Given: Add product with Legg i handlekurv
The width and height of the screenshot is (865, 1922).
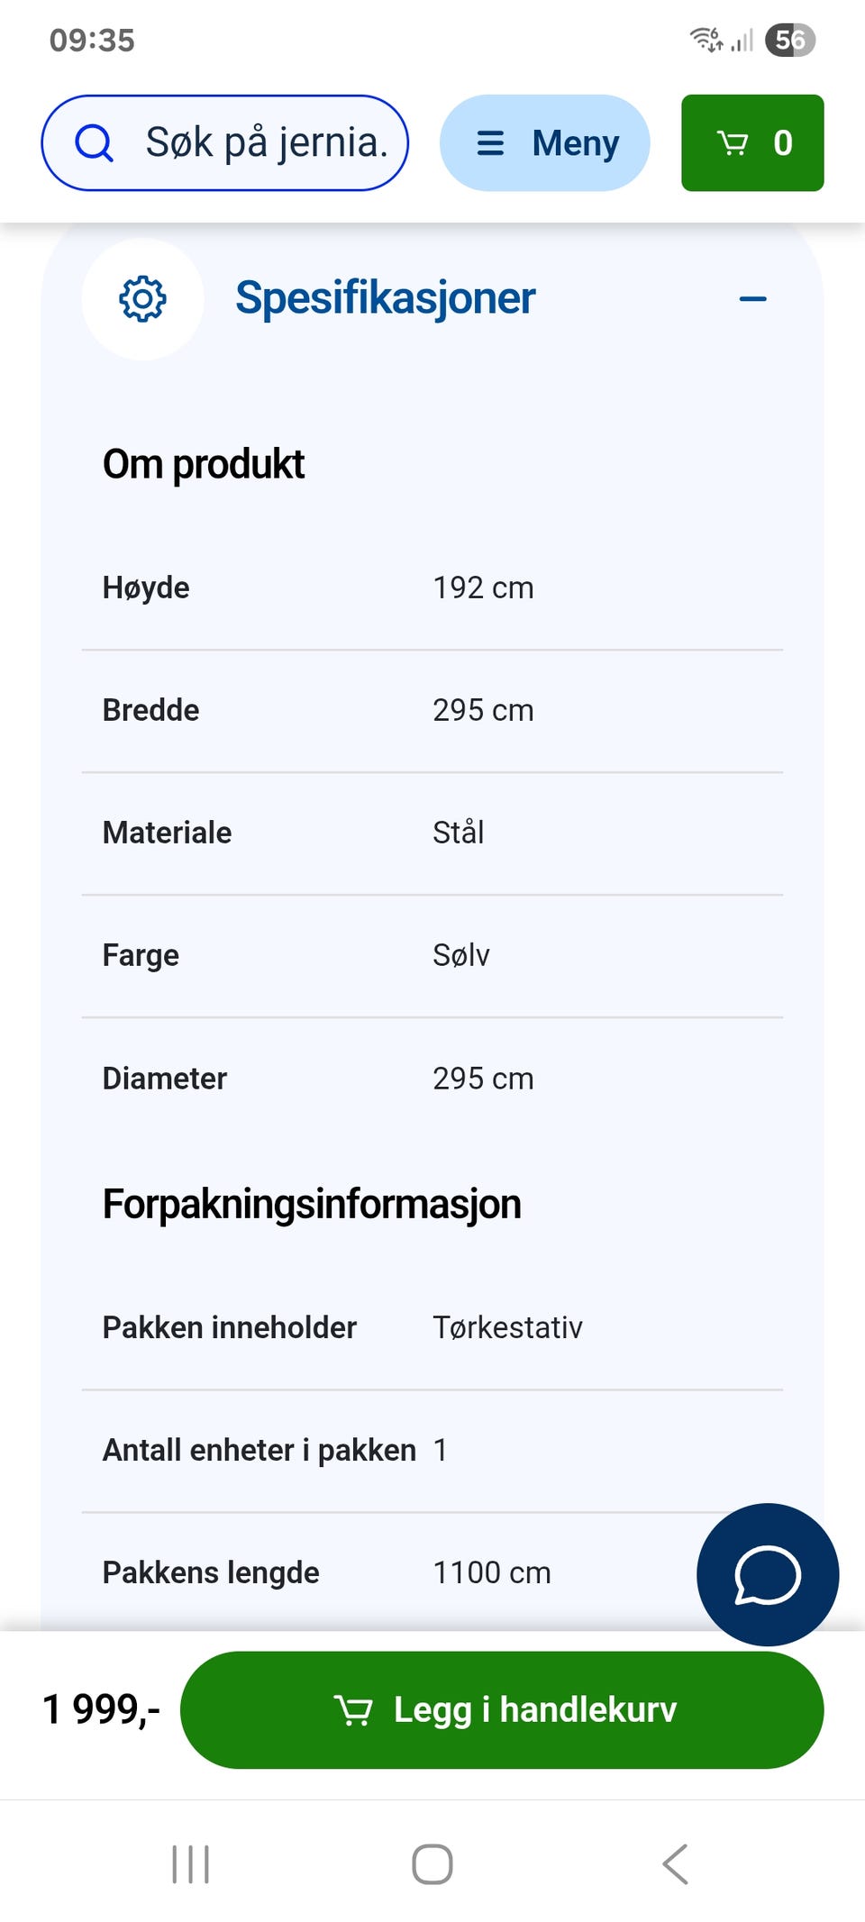Looking at the screenshot, I should coord(502,1709).
